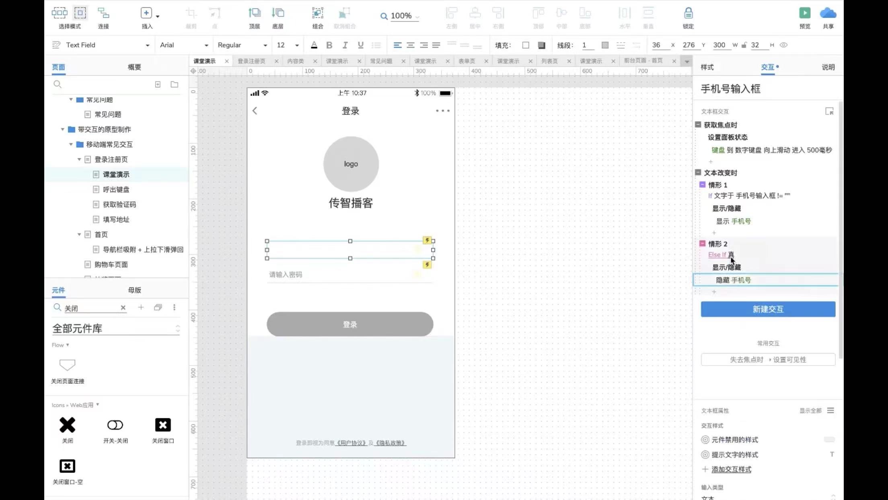Click the Lock icon in toolbar

(688, 13)
